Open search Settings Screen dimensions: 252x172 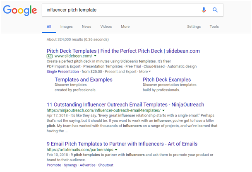[194, 27]
